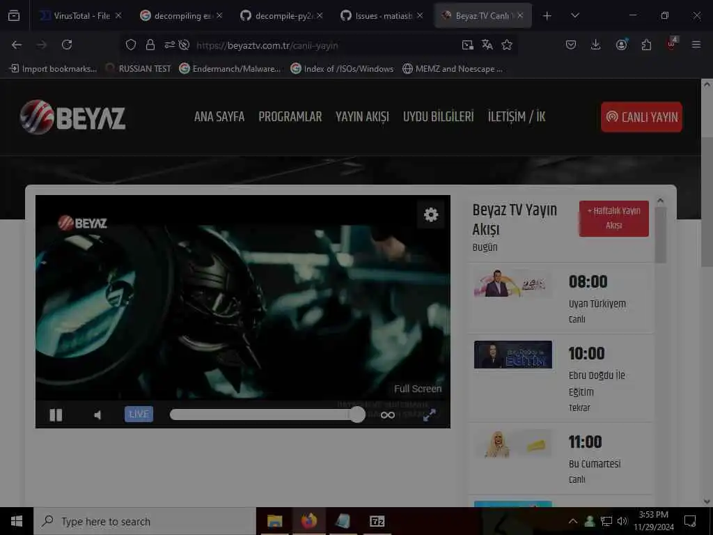Pause the live video playback
The image size is (713, 535).
coord(56,415)
